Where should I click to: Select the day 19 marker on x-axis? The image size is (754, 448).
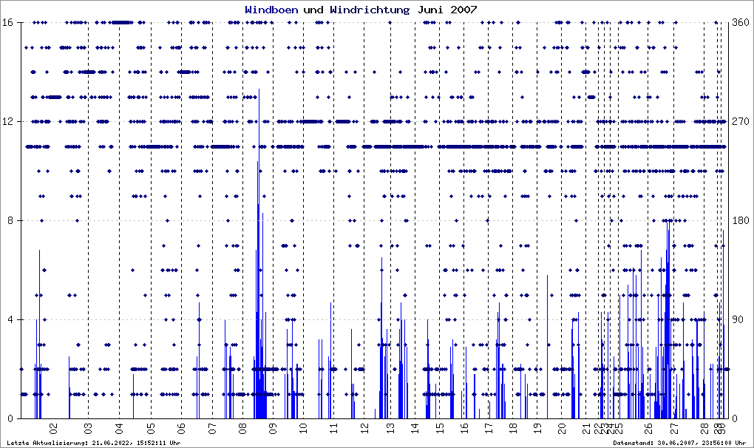[x=537, y=428]
